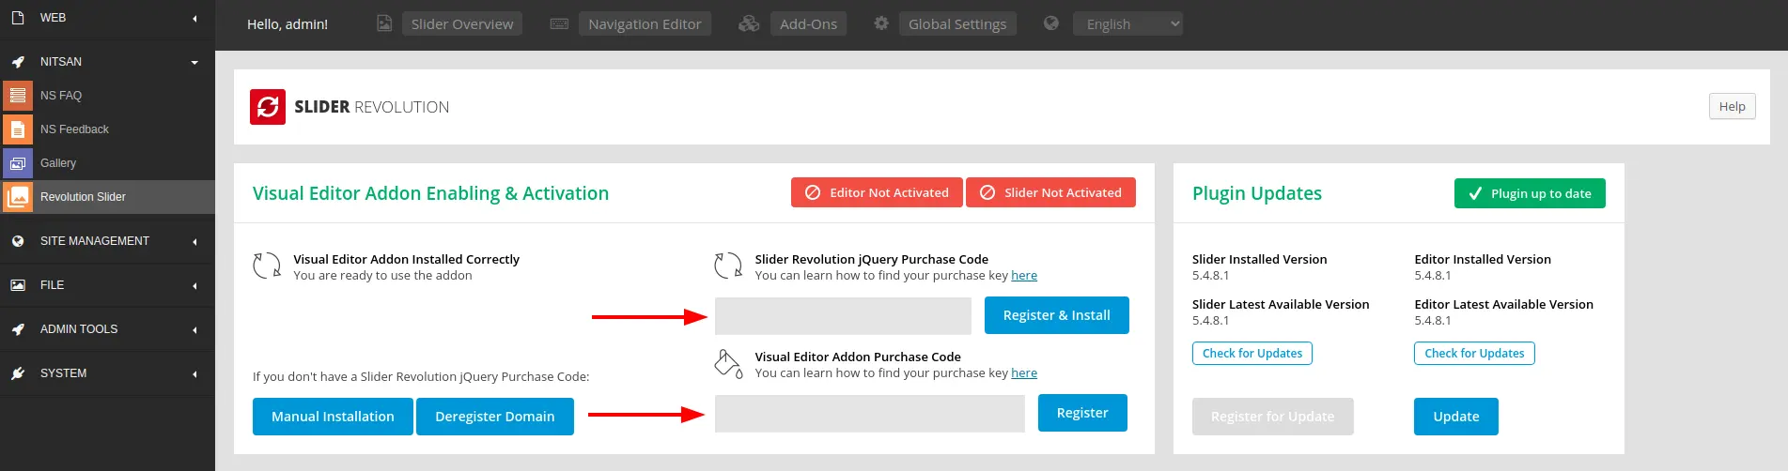This screenshot has width=1788, height=471.
Task: Click the SYSTEM plug icon
Action: 18,373
